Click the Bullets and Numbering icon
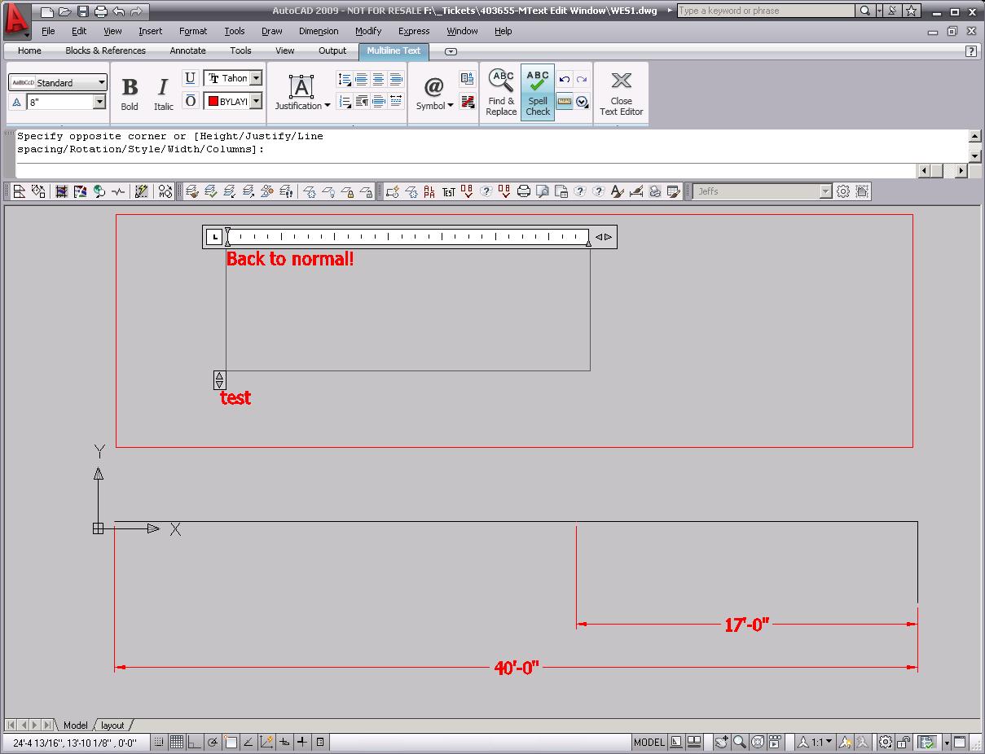This screenshot has width=985, height=754. click(344, 102)
